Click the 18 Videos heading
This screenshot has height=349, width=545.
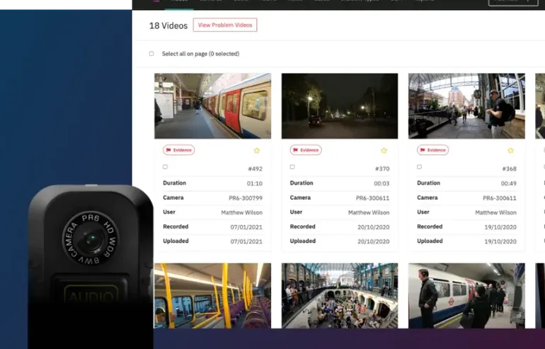pyautogui.click(x=168, y=25)
